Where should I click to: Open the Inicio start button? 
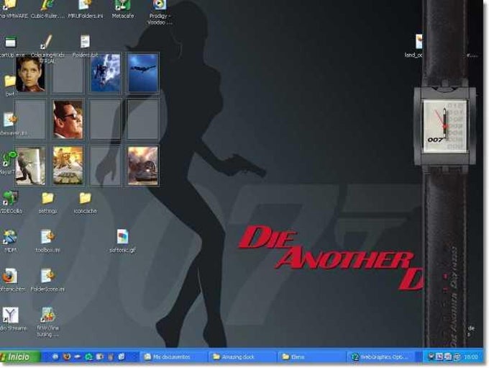[x=19, y=356]
